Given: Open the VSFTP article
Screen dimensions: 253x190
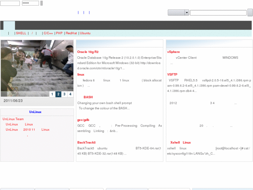Looking at the screenshot, I should 172,75.
